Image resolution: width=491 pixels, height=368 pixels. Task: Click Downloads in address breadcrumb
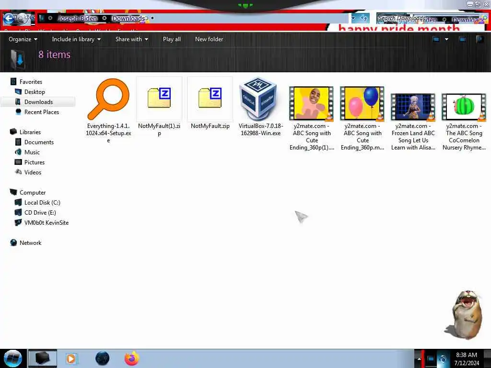coord(128,19)
